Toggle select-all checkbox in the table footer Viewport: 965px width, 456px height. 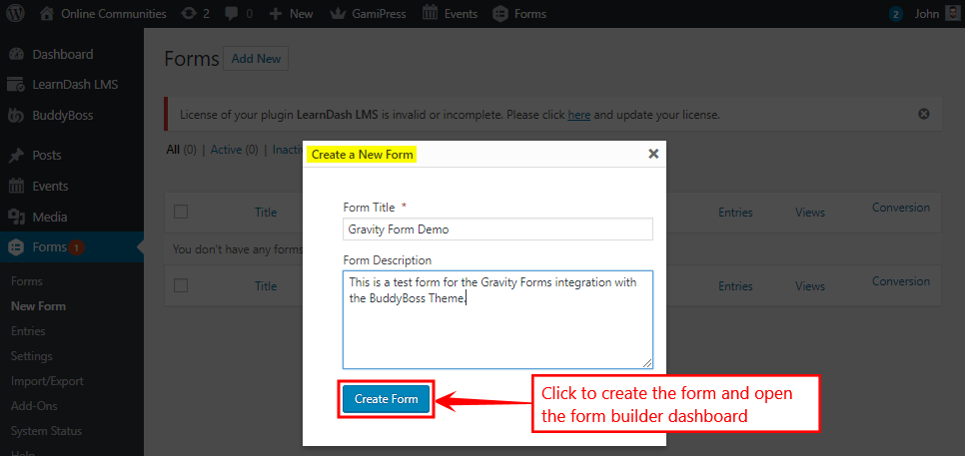[181, 285]
